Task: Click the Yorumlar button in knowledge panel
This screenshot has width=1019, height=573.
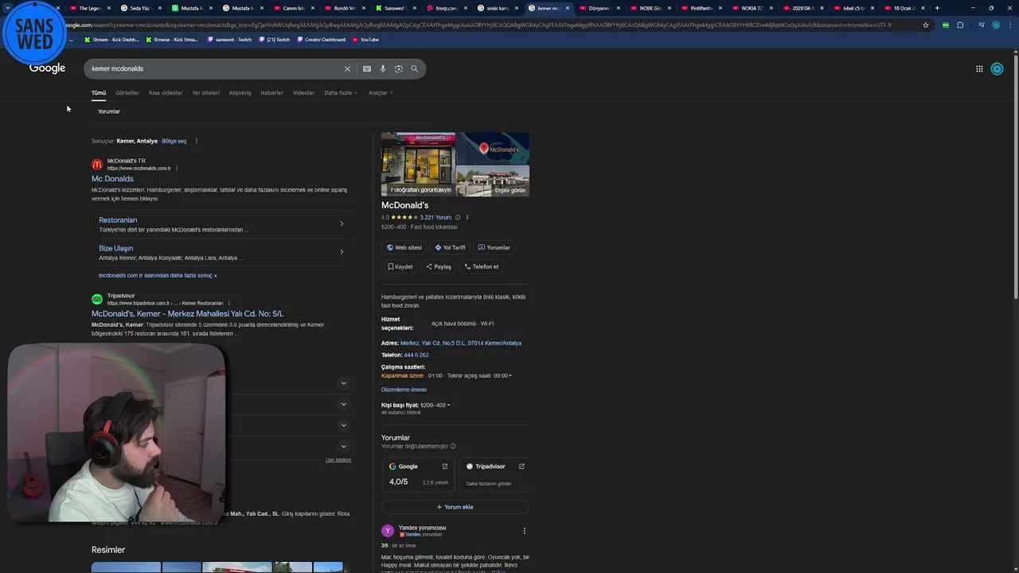Action: click(x=494, y=248)
